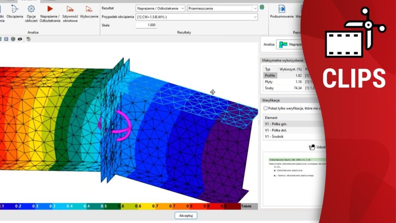This screenshot has height=223, width=396.
Task: Toggle the eye visibility icon
Action: pos(19,39)
